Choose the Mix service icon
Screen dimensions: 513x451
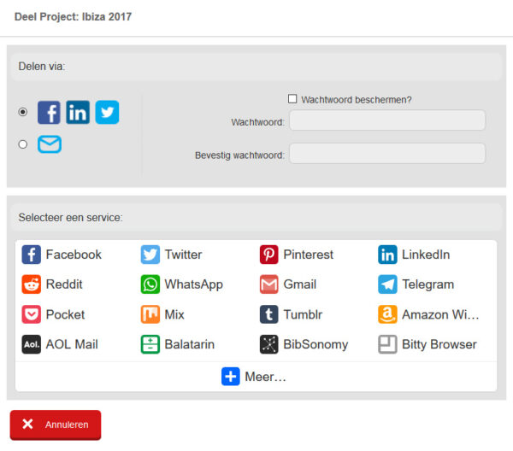point(150,314)
